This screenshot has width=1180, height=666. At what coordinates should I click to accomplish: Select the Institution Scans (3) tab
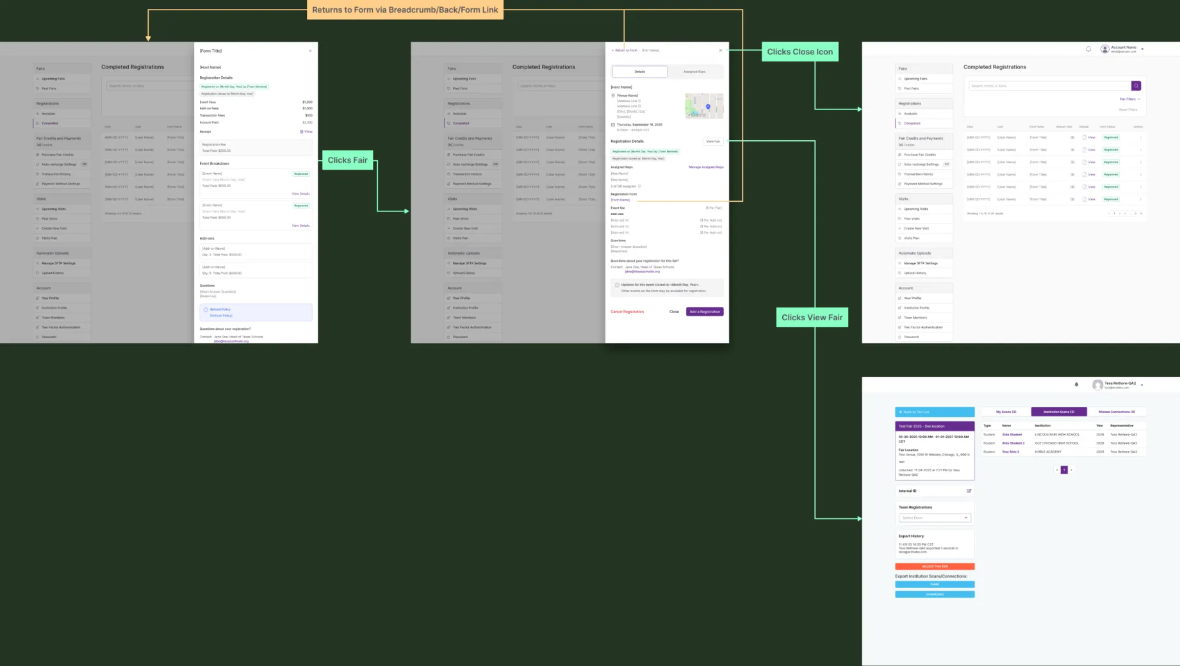point(1059,412)
